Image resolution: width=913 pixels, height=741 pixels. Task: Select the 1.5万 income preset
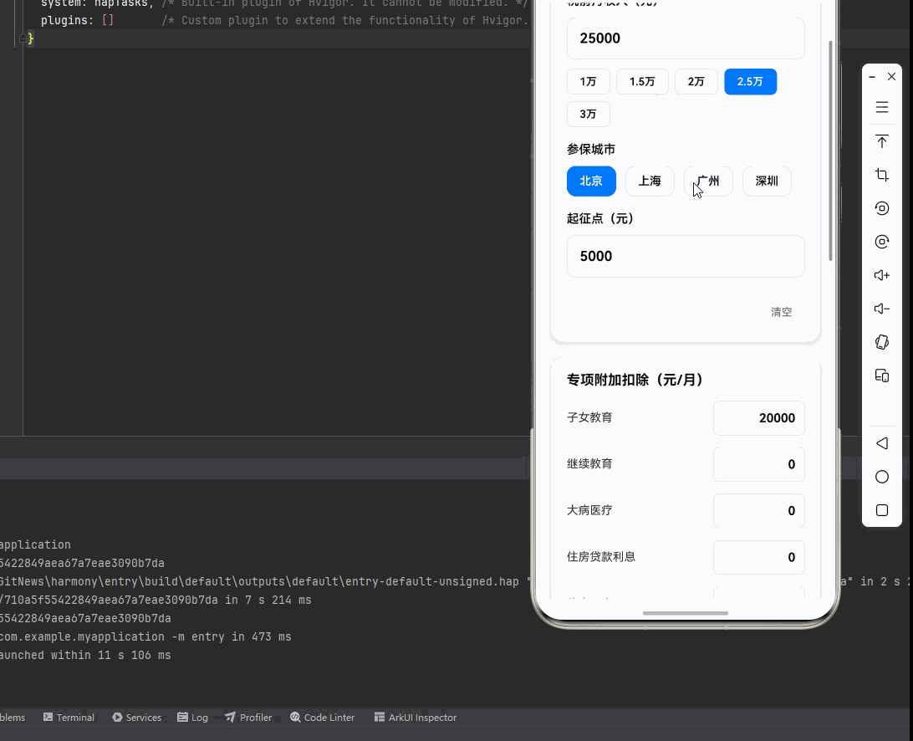(x=642, y=82)
